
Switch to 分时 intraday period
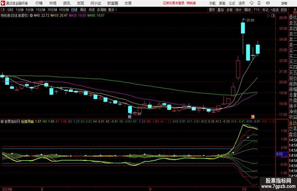pyautogui.click(x=10, y=10)
